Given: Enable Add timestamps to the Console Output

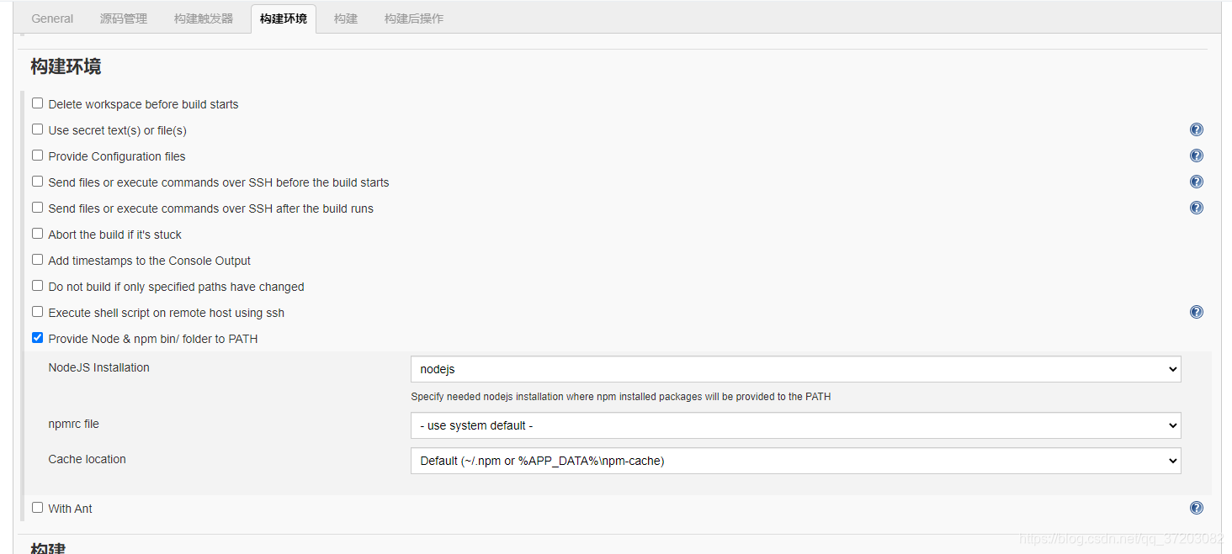Looking at the screenshot, I should tap(37, 259).
